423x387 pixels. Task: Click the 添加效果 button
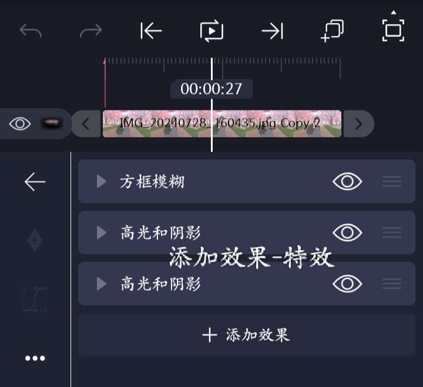pyautogui.click(x=246, y=335)
